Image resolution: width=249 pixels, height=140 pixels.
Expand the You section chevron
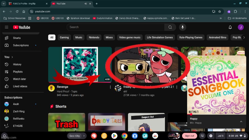12,57
